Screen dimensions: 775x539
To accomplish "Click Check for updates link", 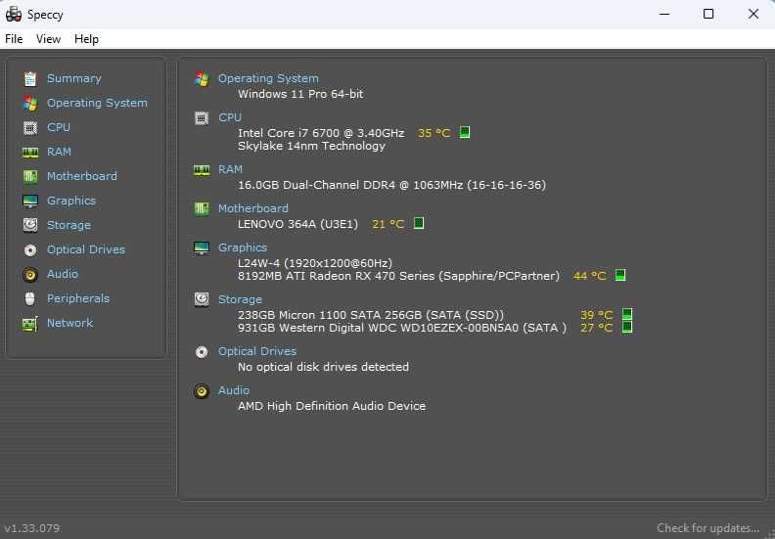I will tap(707, 528).
